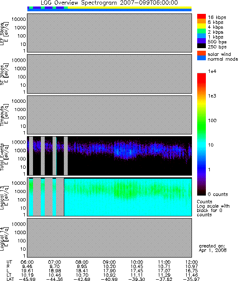238x281 pixels.
Task: Click the 11:00 UT tick label
Action: 164,262
